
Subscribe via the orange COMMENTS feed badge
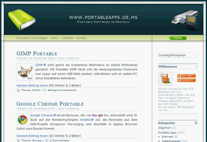pos(186,80)
